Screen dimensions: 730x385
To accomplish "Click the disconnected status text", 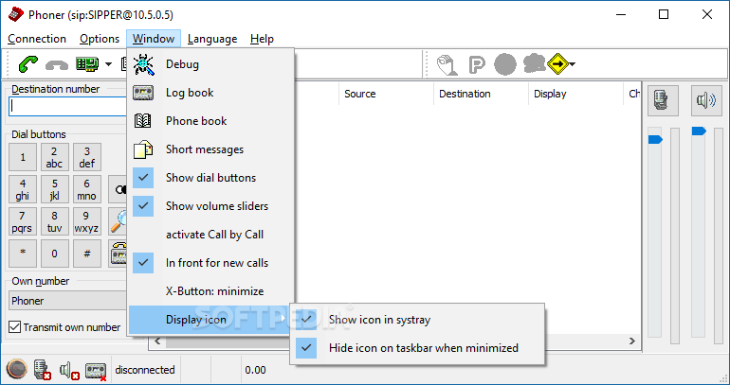I will 145,370.
